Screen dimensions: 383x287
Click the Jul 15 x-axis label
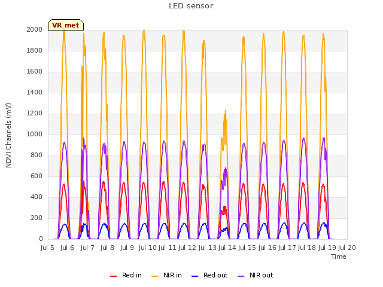pyautogui.click(x=247, y=248)
